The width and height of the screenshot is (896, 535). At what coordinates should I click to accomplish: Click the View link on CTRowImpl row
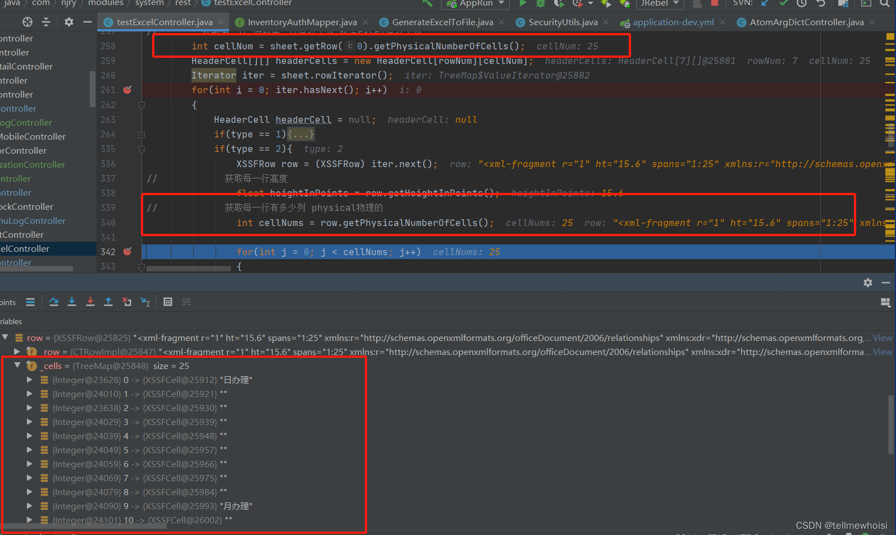click(x=883, y=352)
